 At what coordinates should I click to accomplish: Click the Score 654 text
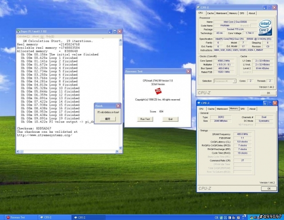[157, 112]
